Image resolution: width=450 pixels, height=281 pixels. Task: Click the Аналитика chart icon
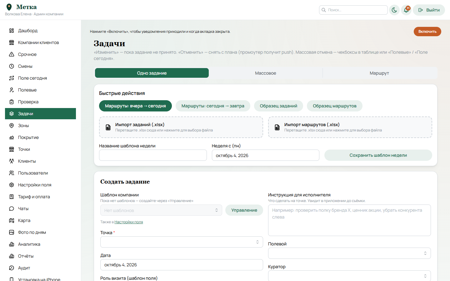click(12, 244)
